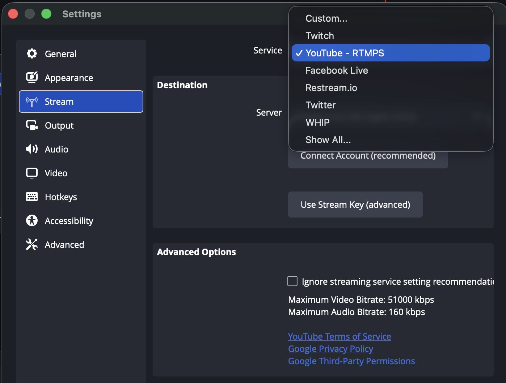Open Hotkeys settings label
Screen dimensions: 506x383
[x=61, y=197]
